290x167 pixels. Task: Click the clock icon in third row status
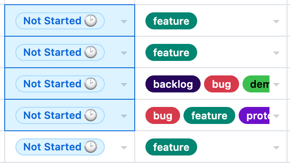[x=91, y=83]
